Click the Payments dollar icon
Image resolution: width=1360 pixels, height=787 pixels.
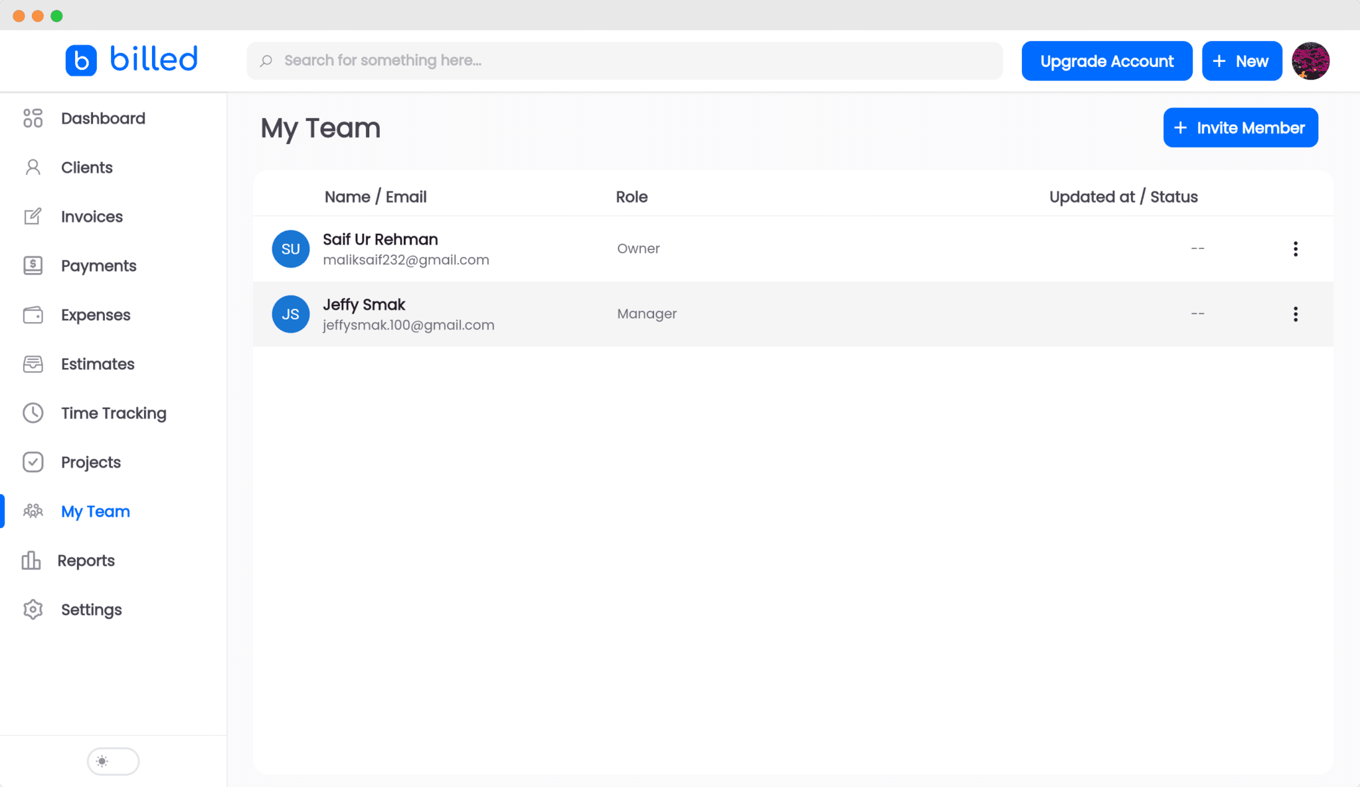pos(33,265)
